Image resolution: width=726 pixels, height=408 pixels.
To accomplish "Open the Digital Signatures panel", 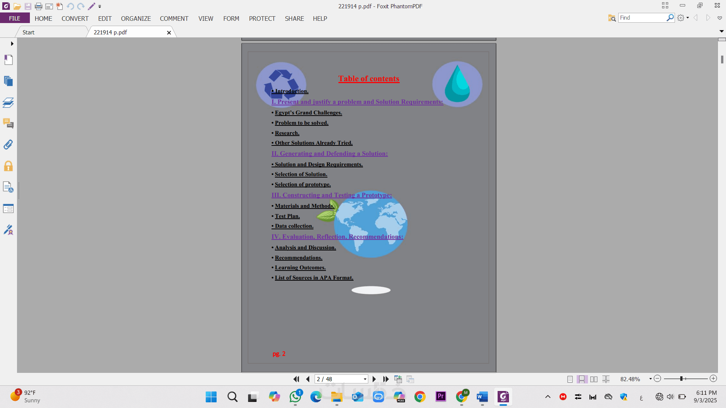I will point(8,230).
